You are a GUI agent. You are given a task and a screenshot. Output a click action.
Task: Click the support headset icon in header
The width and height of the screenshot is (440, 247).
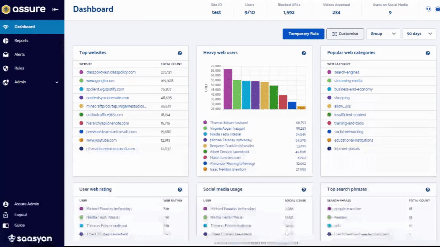pyautogui.click(x=428, y=9)
